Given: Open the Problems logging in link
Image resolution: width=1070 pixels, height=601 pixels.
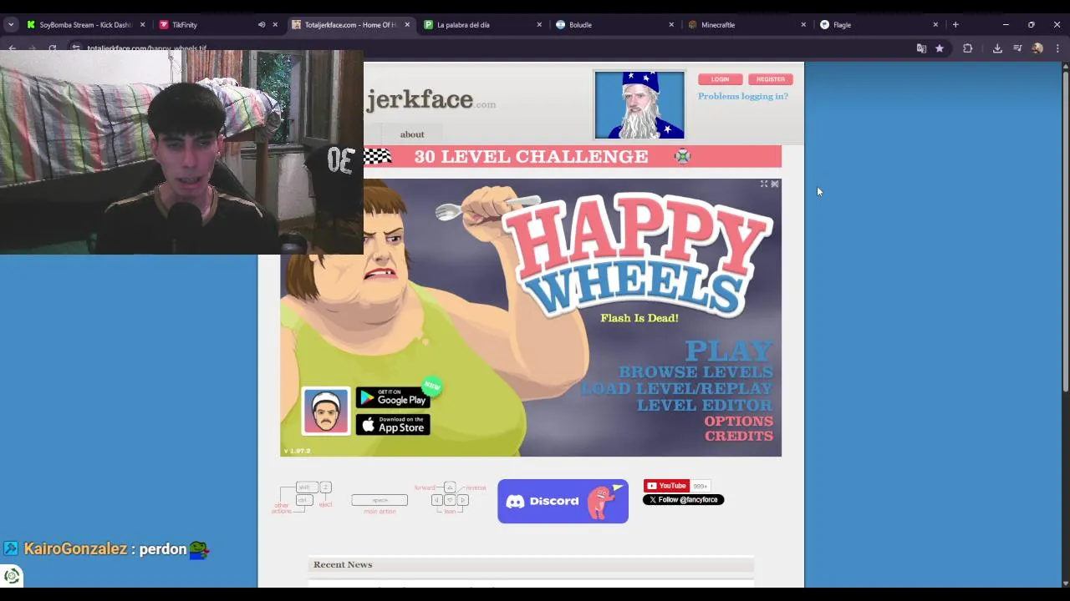Looking at the screenshot, I should coord(743,96).
